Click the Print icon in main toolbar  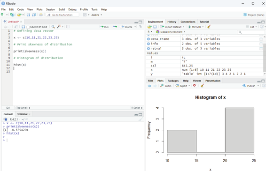(x=41, y=15)
